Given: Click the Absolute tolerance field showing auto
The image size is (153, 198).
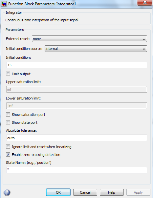Looking at the screenshot, I should (x=76, y=138).
